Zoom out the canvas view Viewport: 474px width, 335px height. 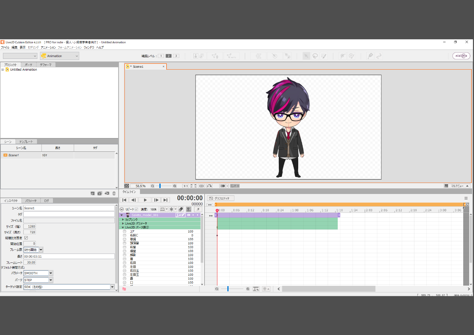[152, 186]
